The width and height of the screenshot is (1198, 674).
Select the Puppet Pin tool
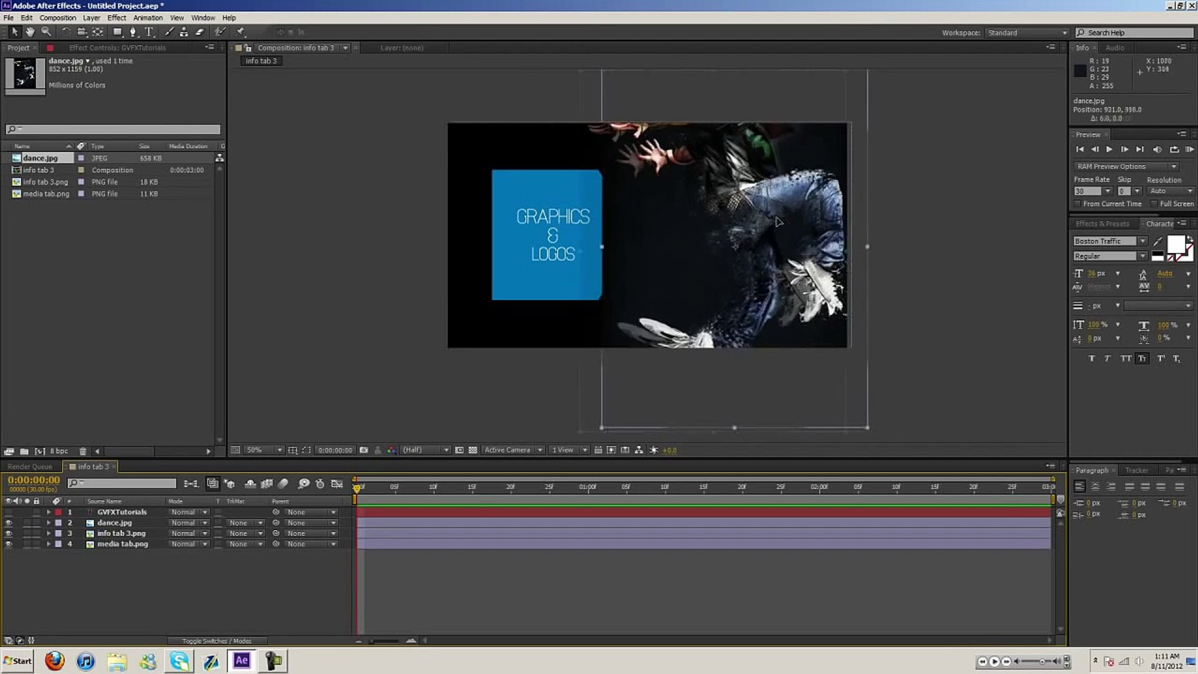pos(241,32)
